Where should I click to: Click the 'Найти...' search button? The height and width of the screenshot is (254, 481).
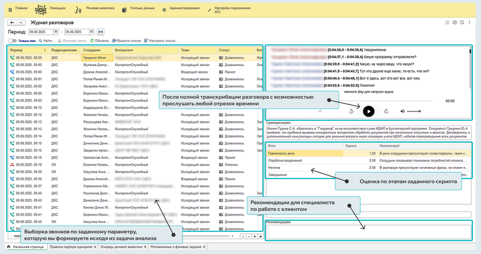click(x=47, y=40)
